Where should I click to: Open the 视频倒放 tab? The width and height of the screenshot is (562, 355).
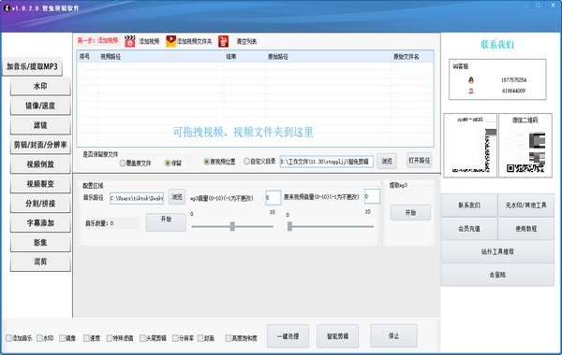point(40,164)
